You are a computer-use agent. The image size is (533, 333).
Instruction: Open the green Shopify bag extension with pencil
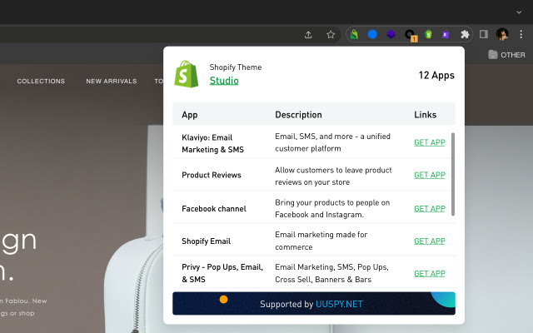354,34
